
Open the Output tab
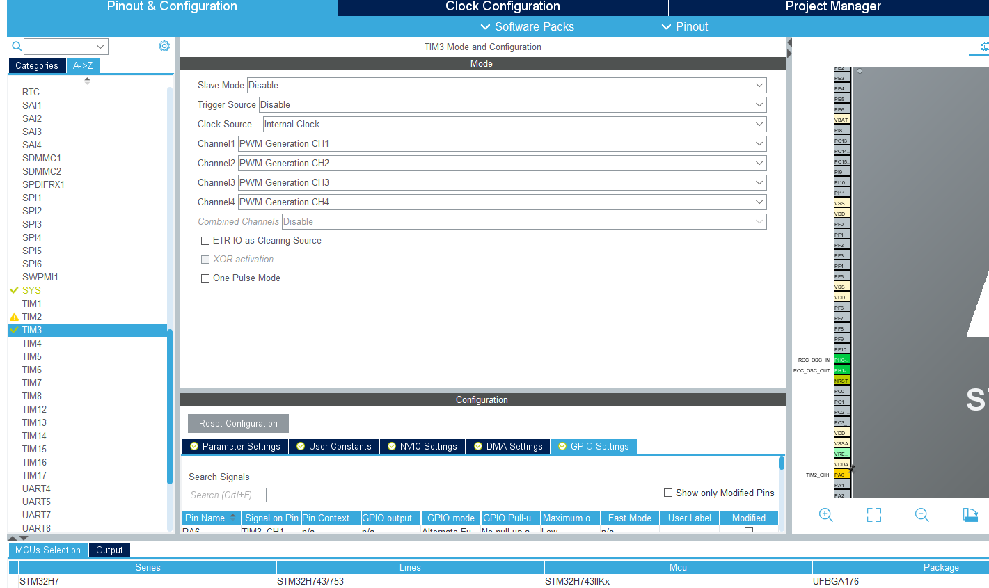tap(109, 550)
